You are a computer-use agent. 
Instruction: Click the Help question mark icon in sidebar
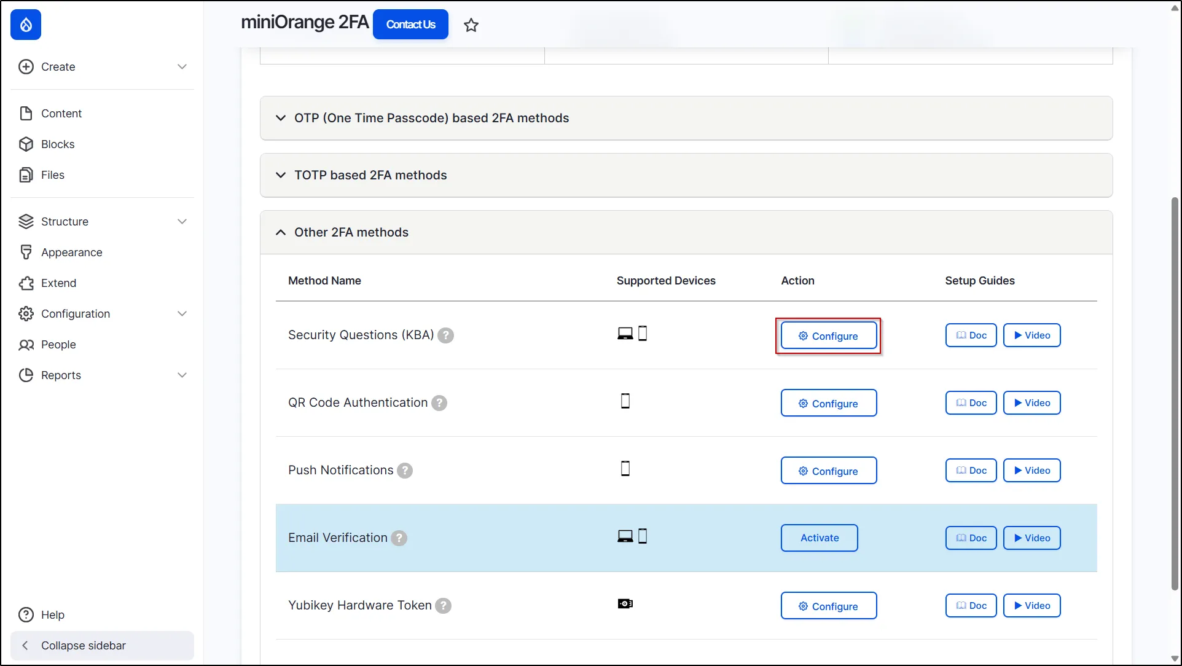coord(26,614)
